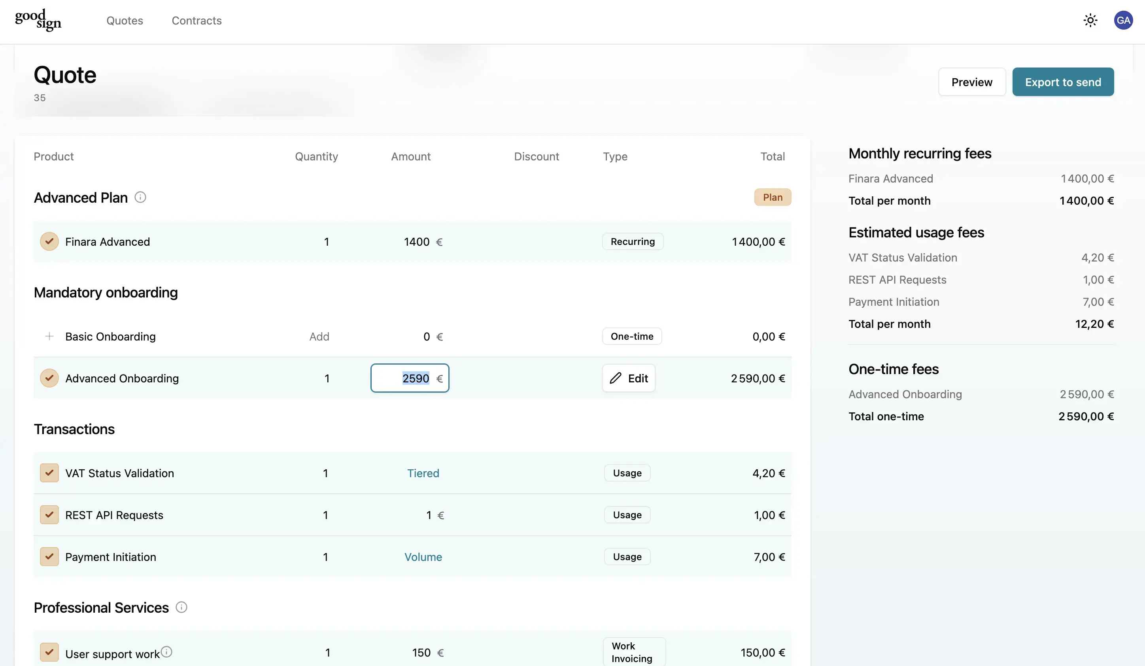
Task: Click the 150,00 € total for User support work
Action: click(x=762, y=653)
